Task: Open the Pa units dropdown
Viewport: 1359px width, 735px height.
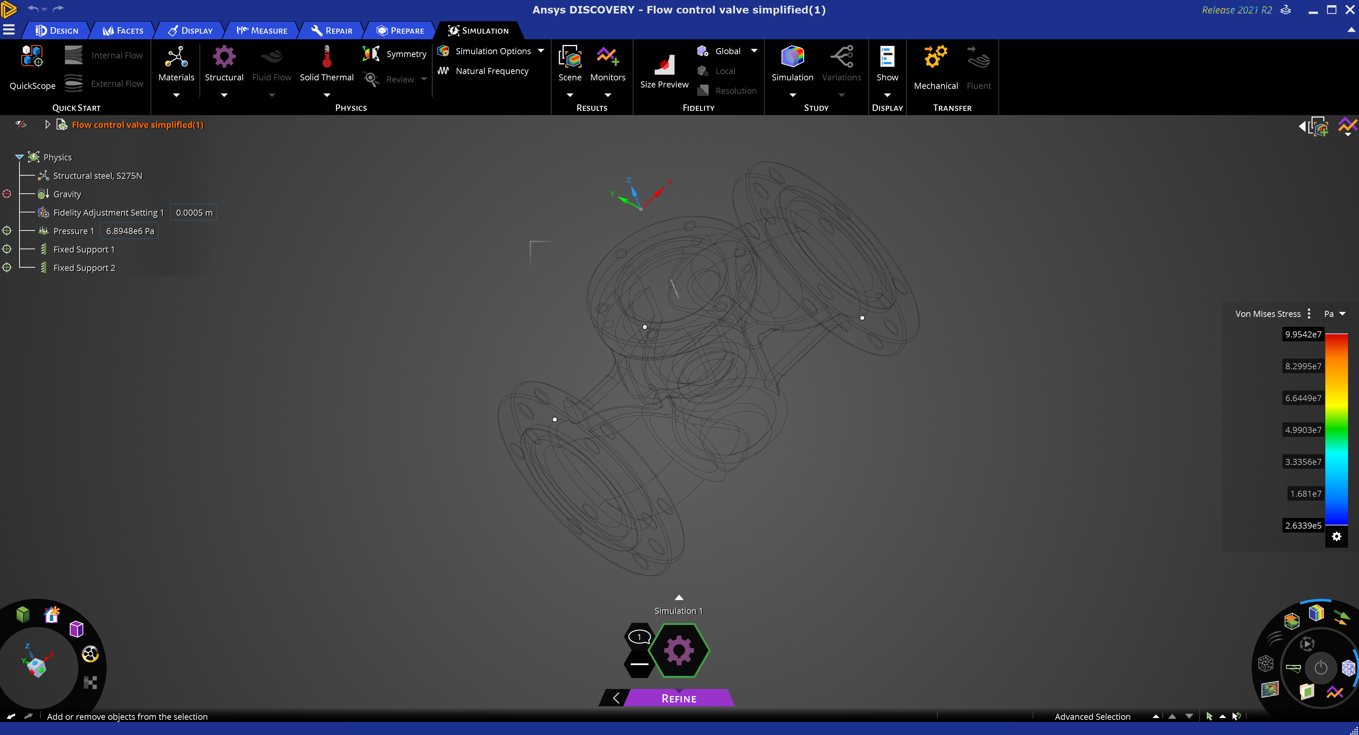Action: pos(1343,314)
